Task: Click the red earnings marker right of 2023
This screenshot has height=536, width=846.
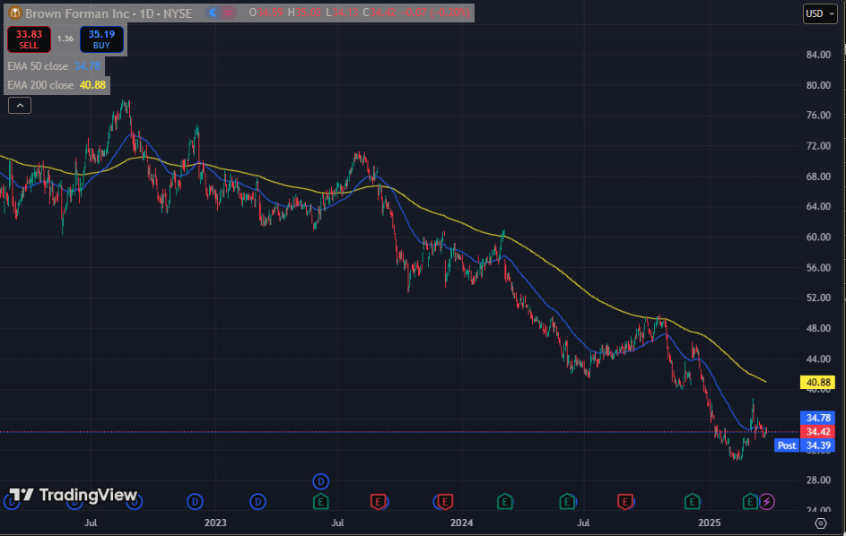Action: click(379, 501)
